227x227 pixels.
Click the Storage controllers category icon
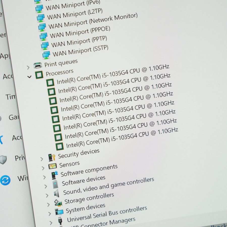pos(58,203)
